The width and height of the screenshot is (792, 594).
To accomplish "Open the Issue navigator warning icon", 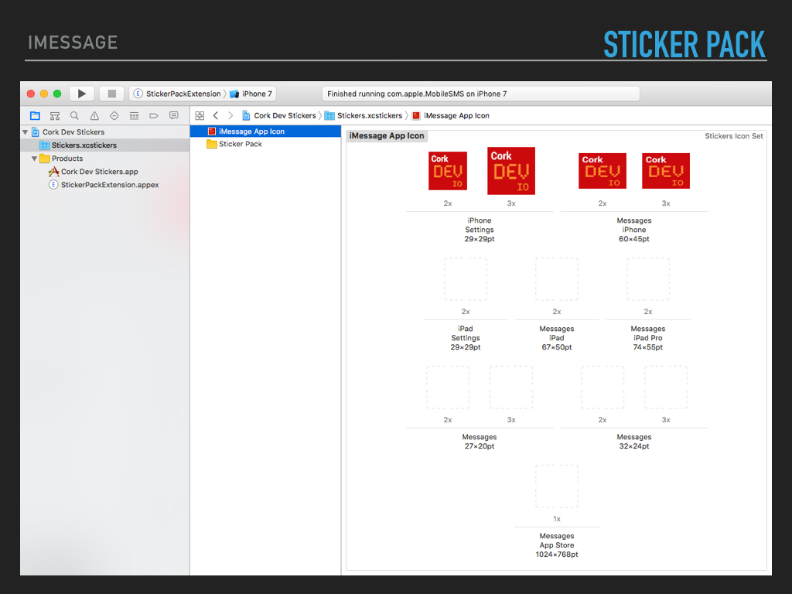I will point(94,116).
